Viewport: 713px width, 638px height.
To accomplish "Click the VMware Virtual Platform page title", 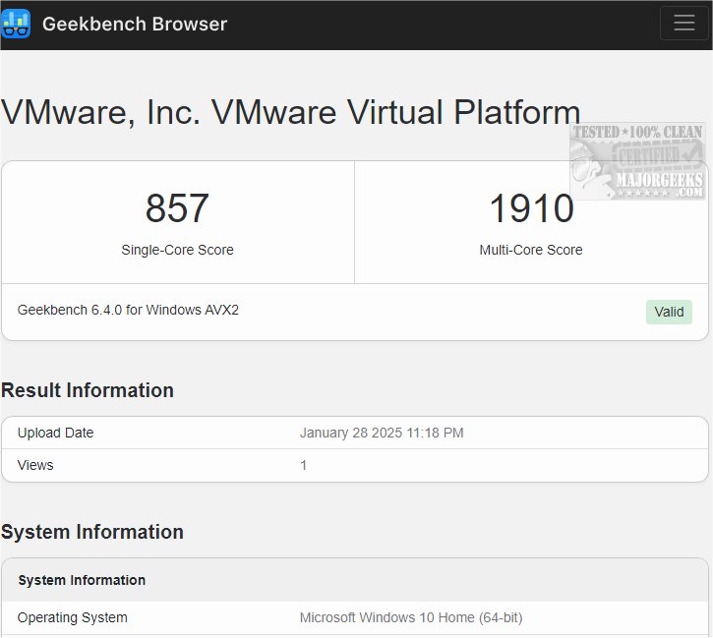I will [290, 112].
